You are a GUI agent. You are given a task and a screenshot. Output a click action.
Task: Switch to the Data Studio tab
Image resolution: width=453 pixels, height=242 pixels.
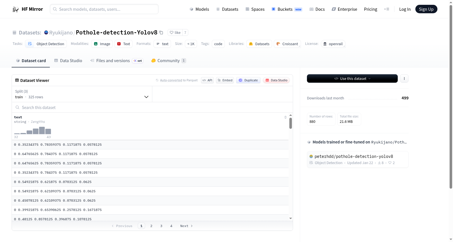pos(68,61)
